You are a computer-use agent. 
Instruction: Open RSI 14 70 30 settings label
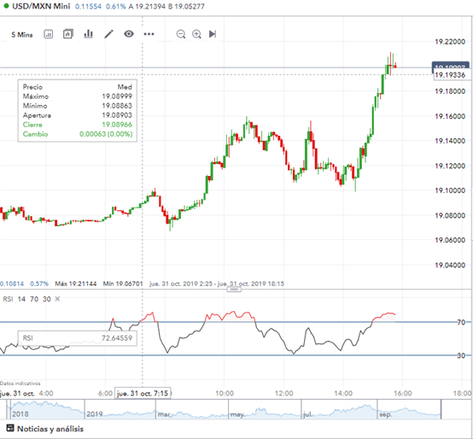[x=26, y=299]
